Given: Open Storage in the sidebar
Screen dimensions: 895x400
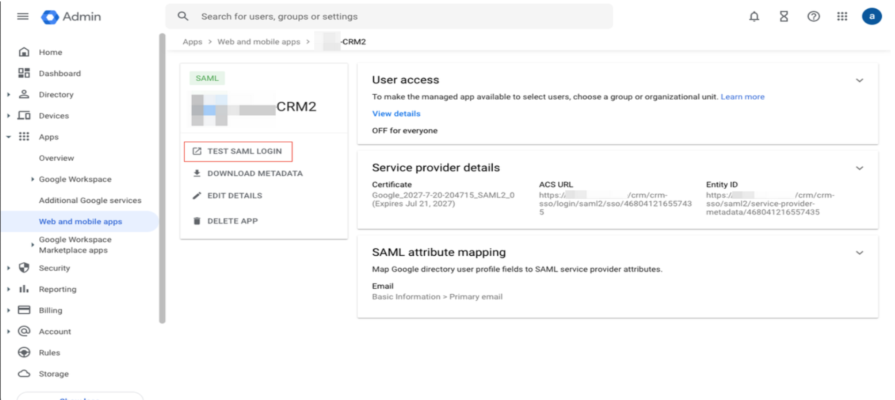Looking at the screenshot, I should point(53,374).
